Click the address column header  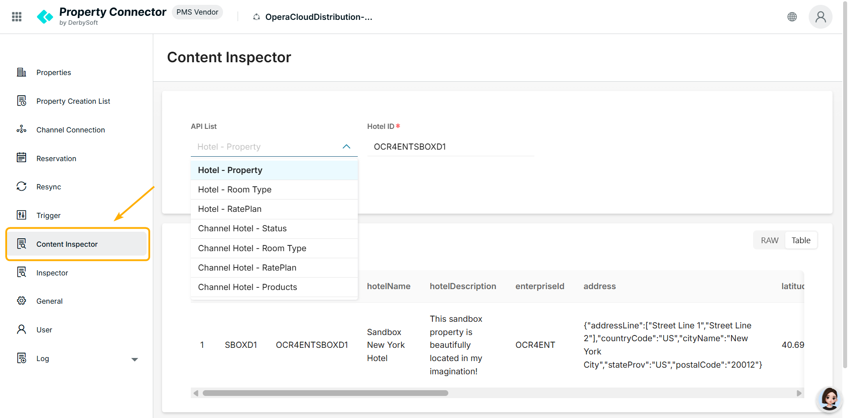(599, 286)
